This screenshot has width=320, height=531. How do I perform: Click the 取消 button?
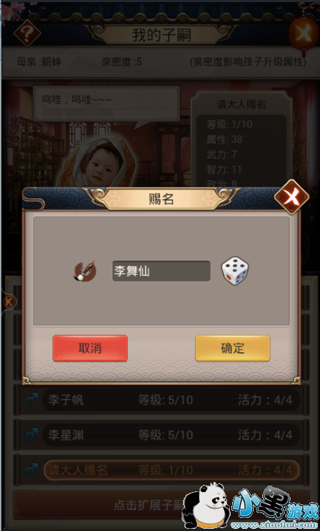point(90,348)
